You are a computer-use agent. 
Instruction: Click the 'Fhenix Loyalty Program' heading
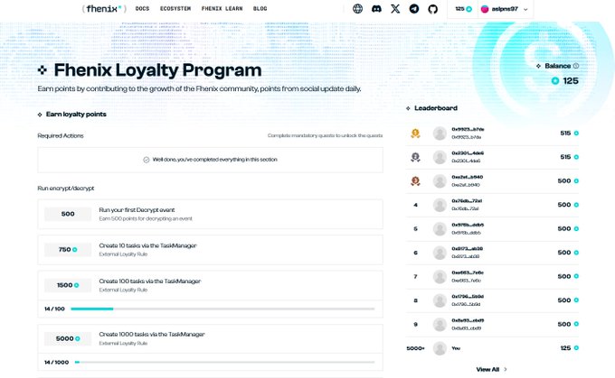[157, 70]
